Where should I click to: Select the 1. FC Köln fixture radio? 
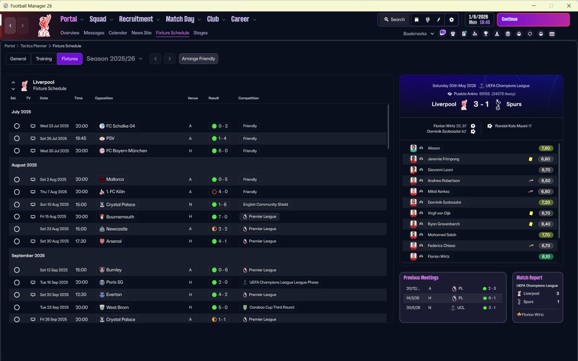point(17,192)
